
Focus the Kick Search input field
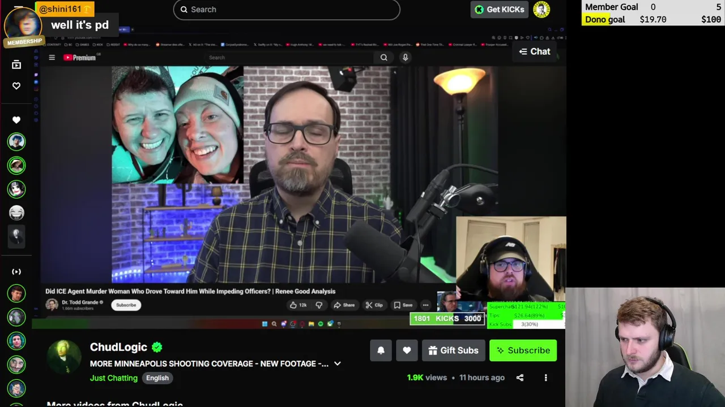coord(287,10)
